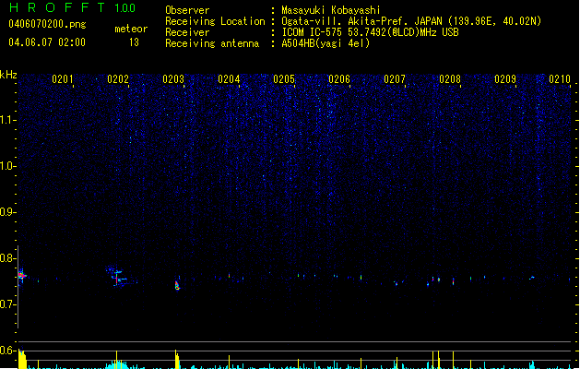The image size is (580, 369).
Task: Click the 0208 time tick label
Action: point(450,79)
